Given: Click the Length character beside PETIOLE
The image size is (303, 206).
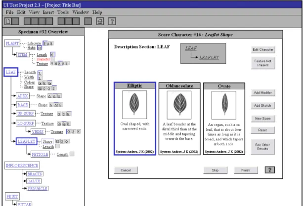Looking at the screenshot, I should tap(63, 154).
